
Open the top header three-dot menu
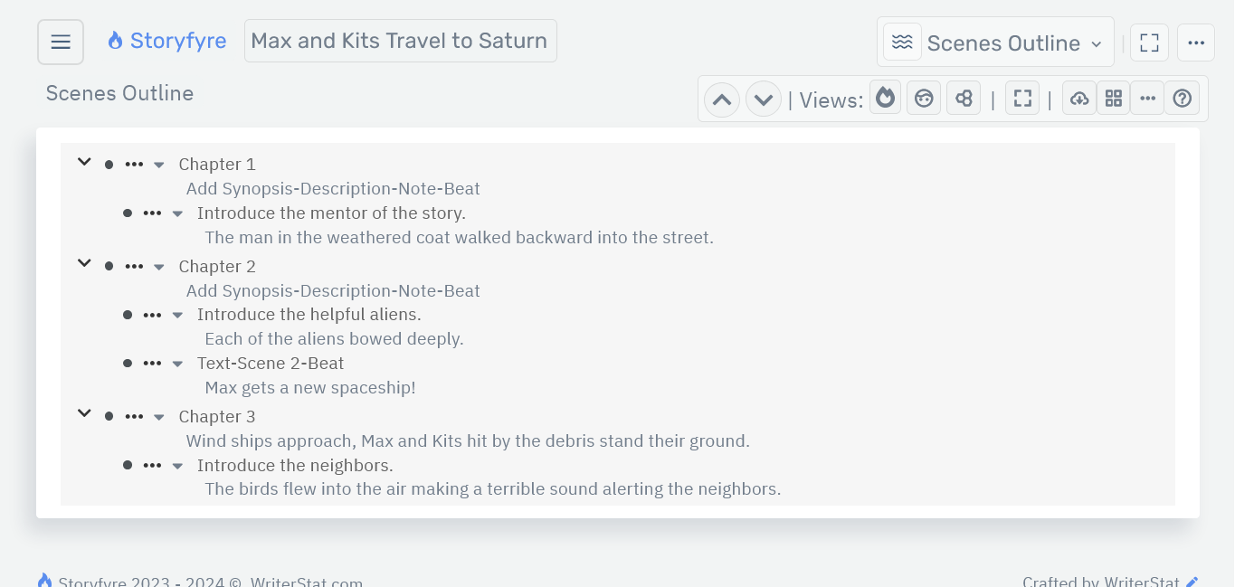tap(1195, 43)
